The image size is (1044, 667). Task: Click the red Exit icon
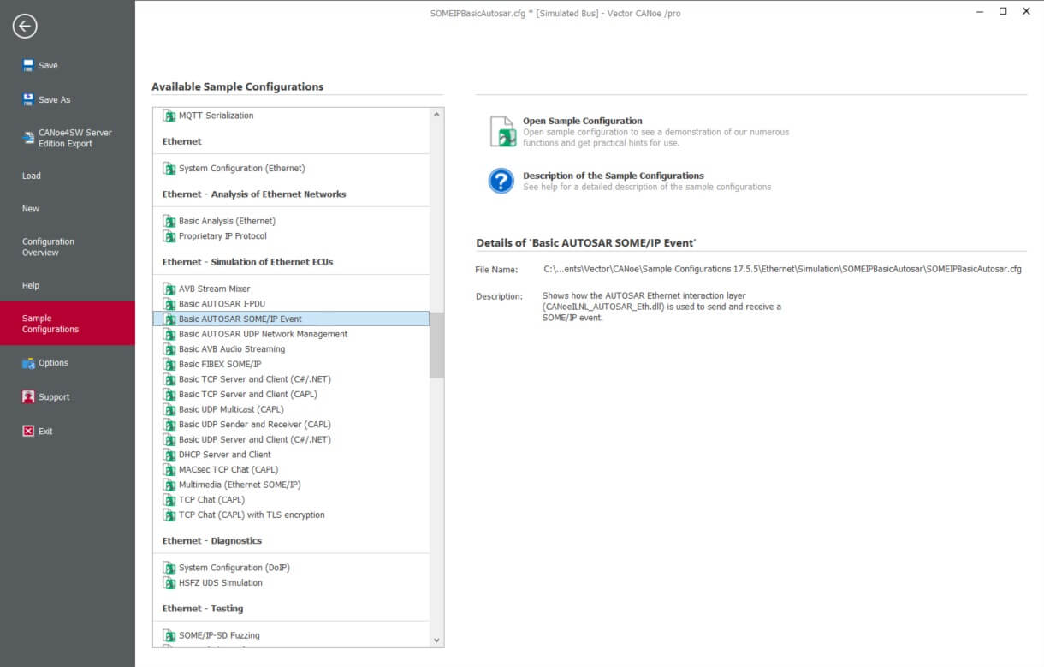[x=28, y=432]
